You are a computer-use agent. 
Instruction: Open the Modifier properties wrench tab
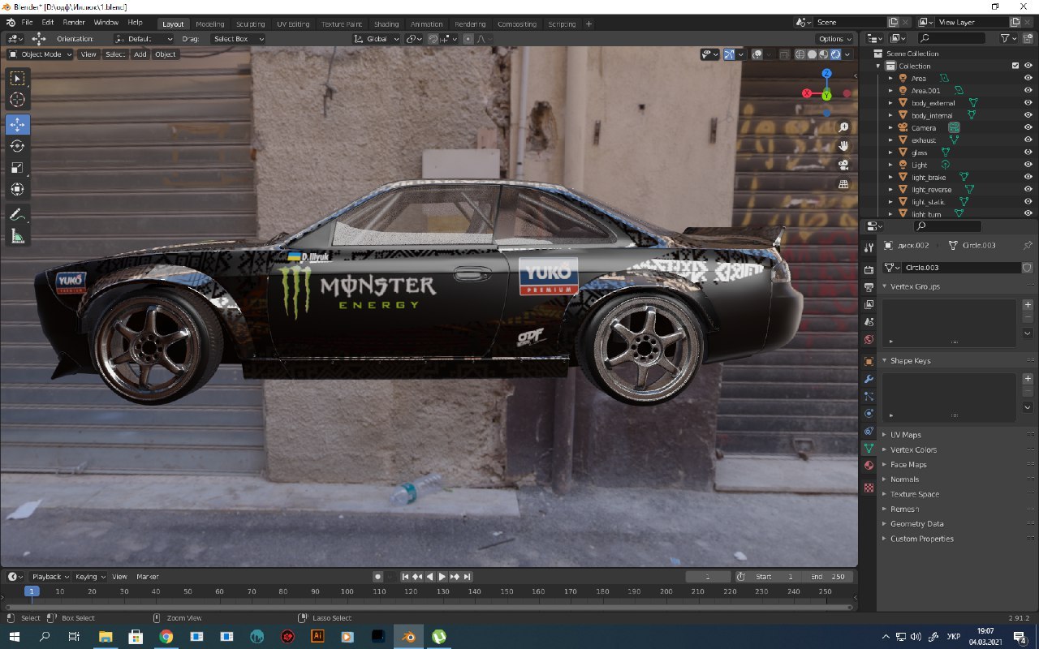click(869, 380)
